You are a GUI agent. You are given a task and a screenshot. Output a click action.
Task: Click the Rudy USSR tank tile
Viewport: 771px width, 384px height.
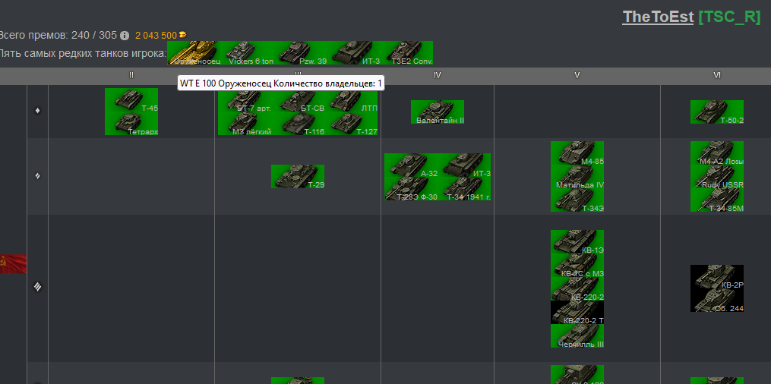[x=717, y=177]
